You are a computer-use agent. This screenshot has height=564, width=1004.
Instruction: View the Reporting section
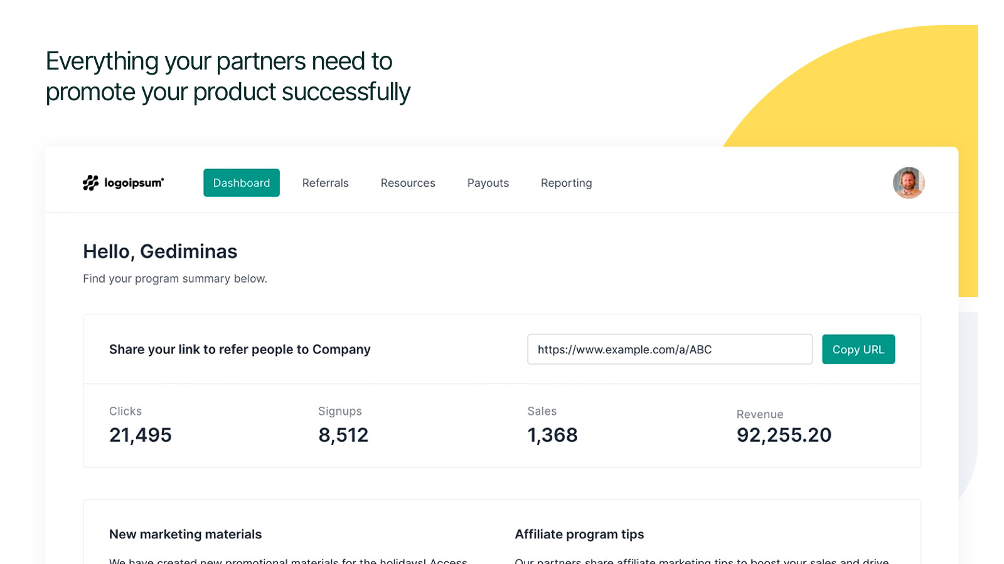[x=566, y=182]
